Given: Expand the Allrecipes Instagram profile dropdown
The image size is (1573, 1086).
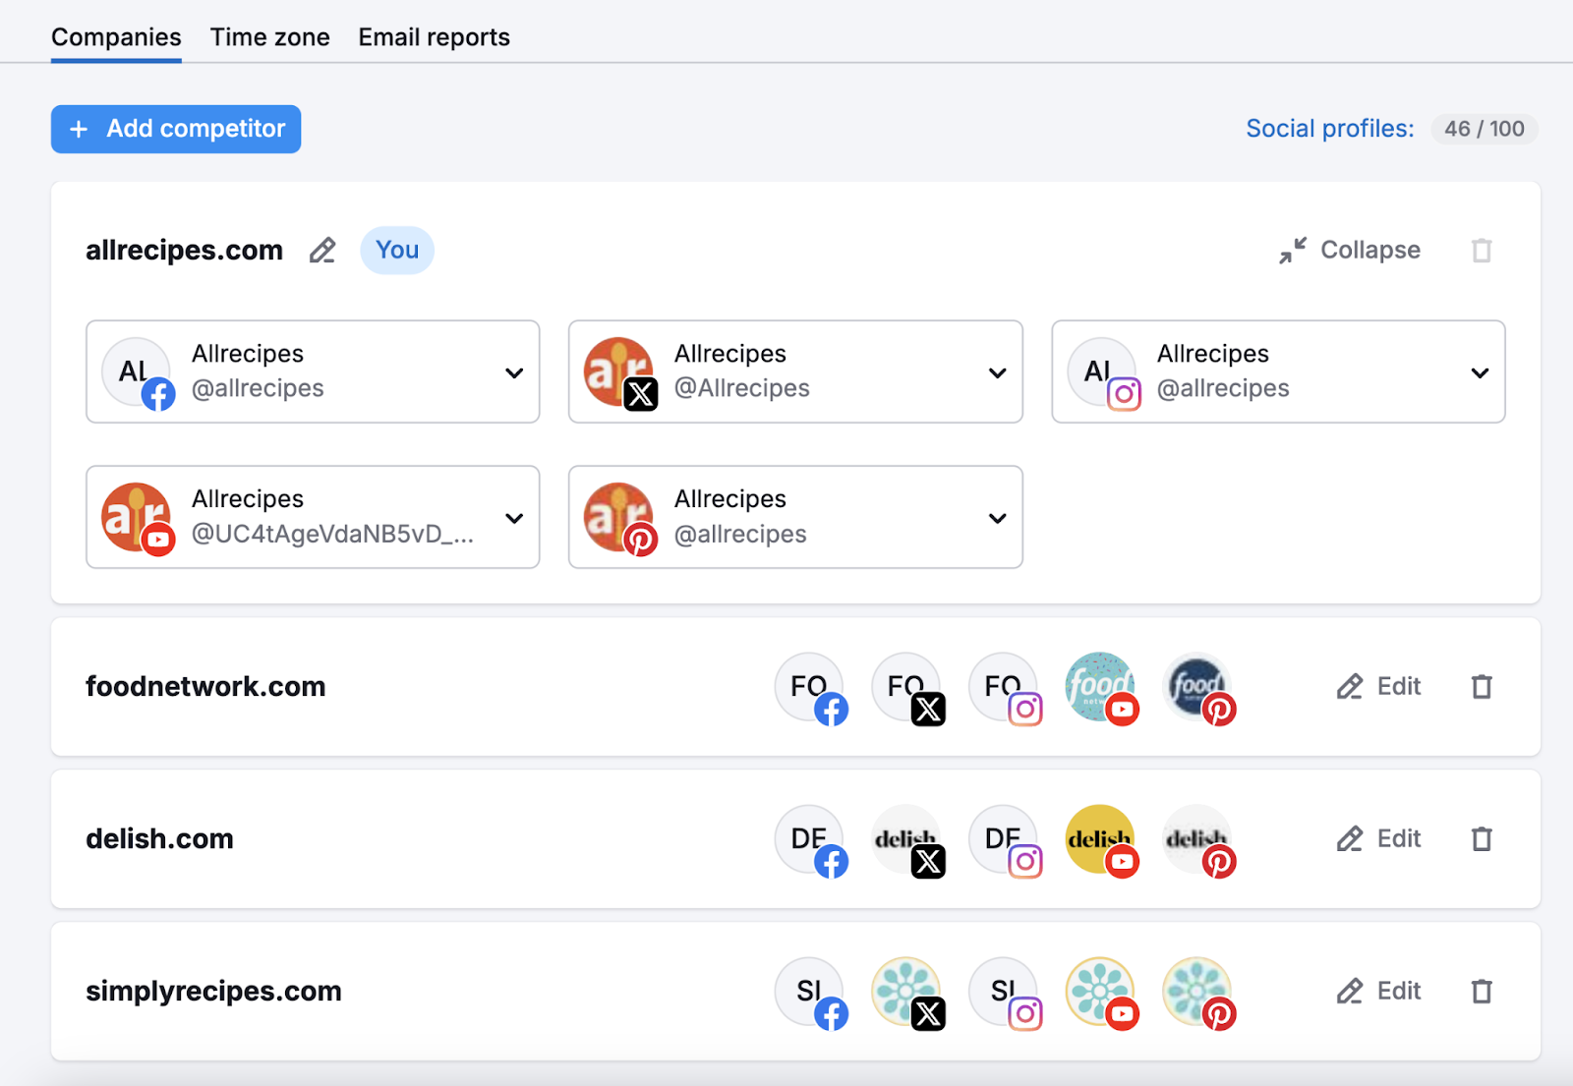Looking at the screenshot, I should (x=1480, y=373).
